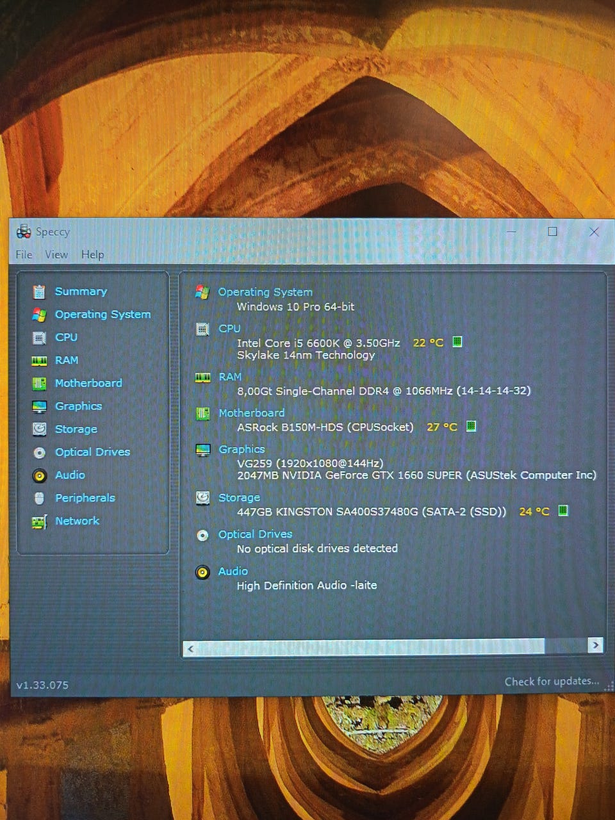Click the Storage icon in summary pane
Image resolution: width=615 pixels, height=820 pixels.
202,498
